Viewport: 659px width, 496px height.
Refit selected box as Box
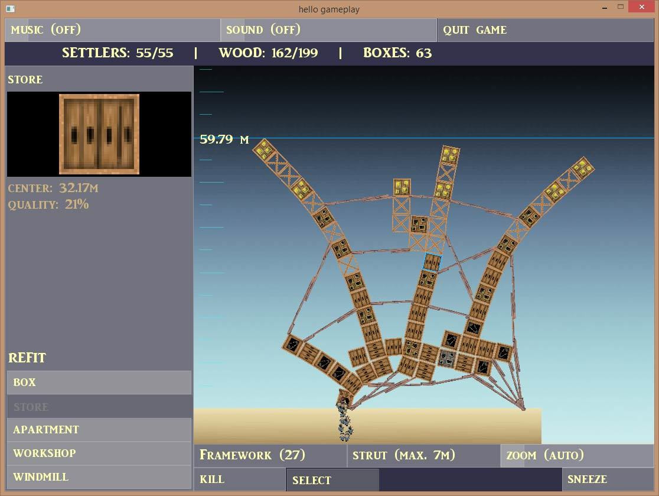click(99, 382)
